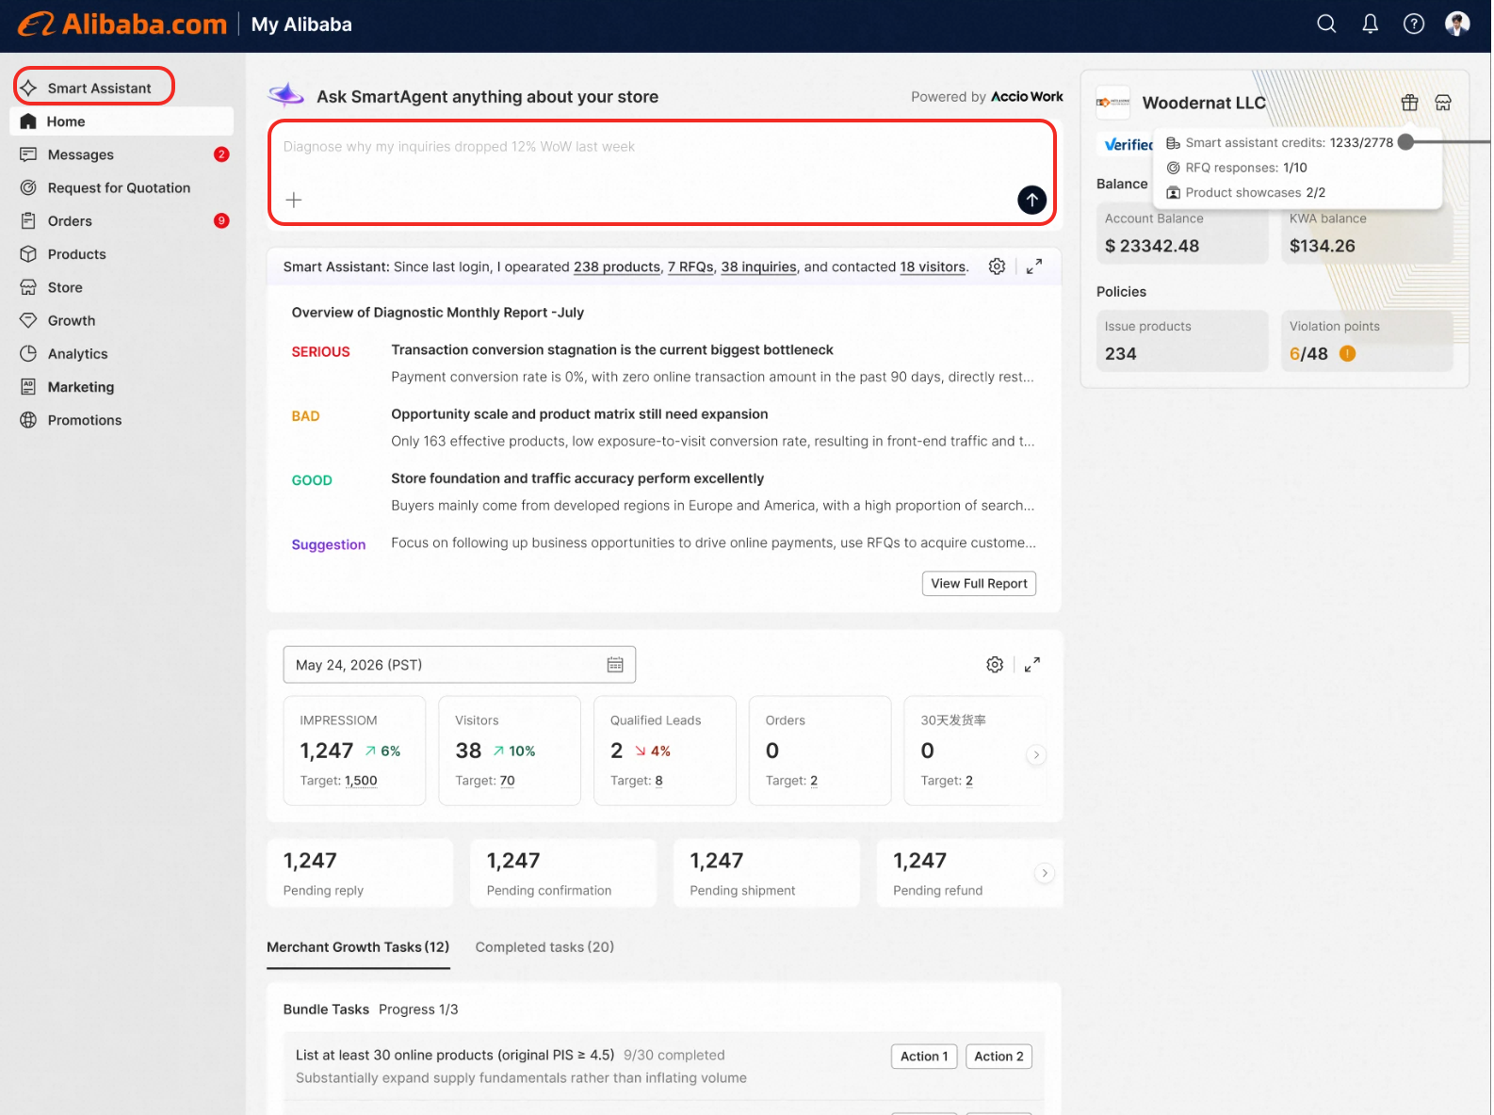The width and height of the screenshot is (1494, 1115).
Task: Select the Visitors metric card
Action: (510, 751)
